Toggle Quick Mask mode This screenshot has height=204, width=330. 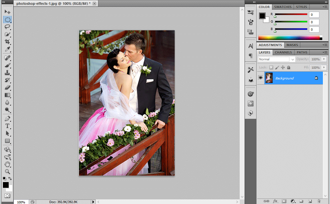[7, 196]
